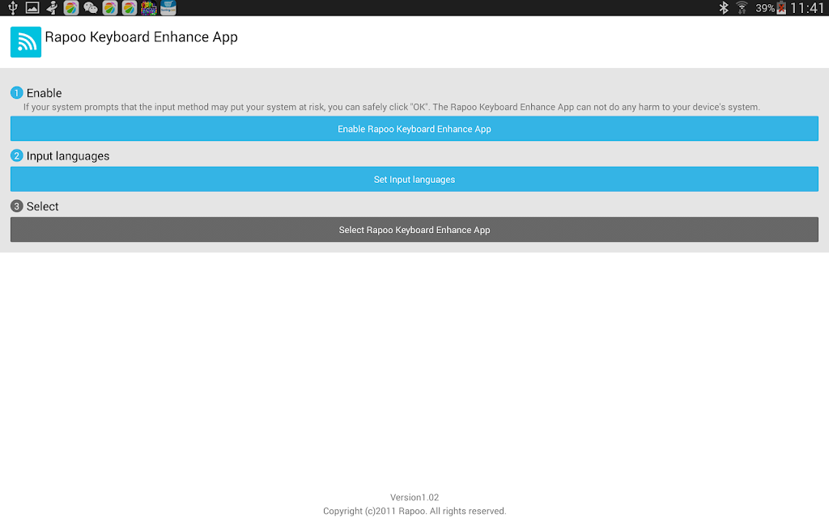Tap the 'Rapoo Keyboard Enhance App' title

click(141, 37)
